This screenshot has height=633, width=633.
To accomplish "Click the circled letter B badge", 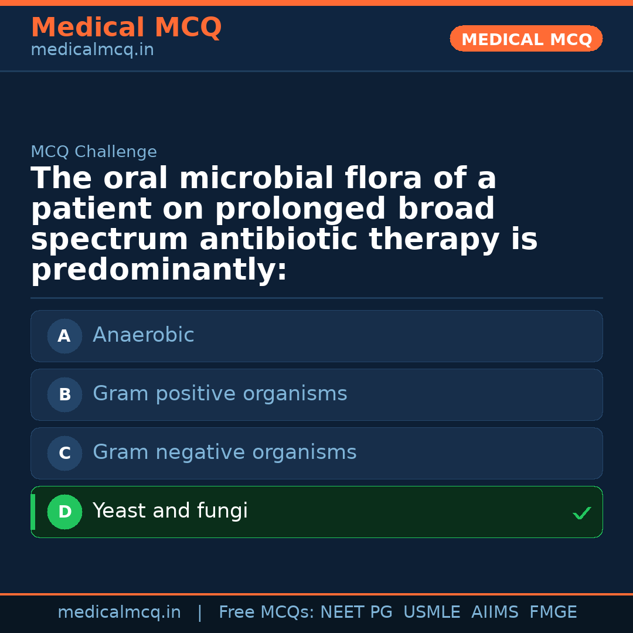I will [x=64, y=395].
